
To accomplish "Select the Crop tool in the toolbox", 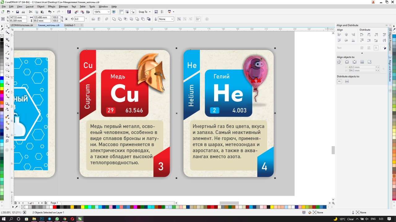I will coord(7,40).
